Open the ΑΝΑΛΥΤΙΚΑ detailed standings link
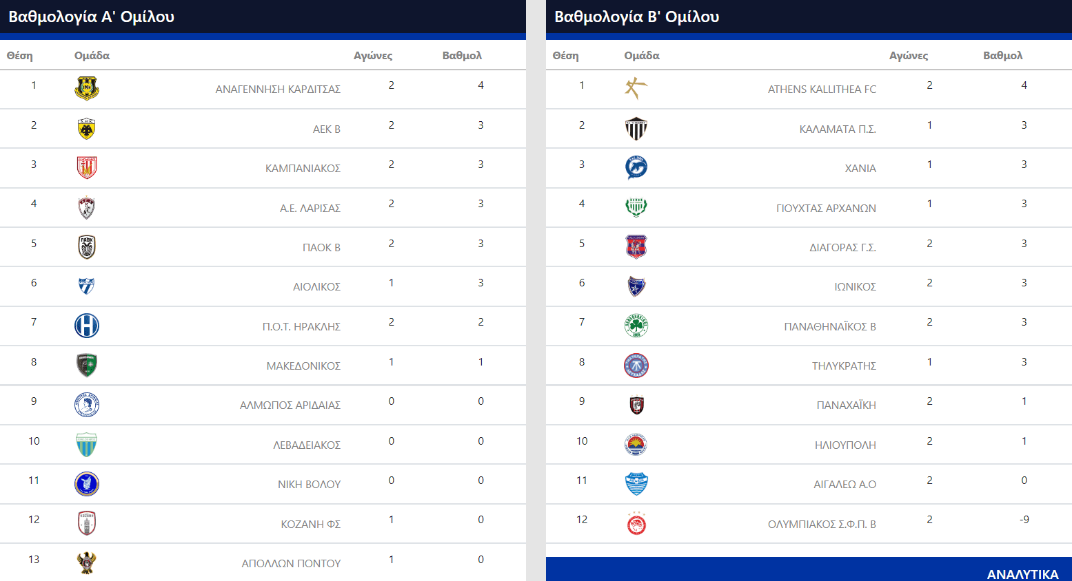 (x=1022, y=574)
